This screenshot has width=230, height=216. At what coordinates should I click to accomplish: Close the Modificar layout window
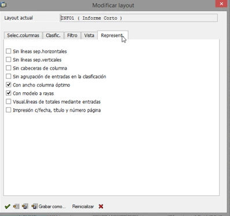(x=221, y=4)
